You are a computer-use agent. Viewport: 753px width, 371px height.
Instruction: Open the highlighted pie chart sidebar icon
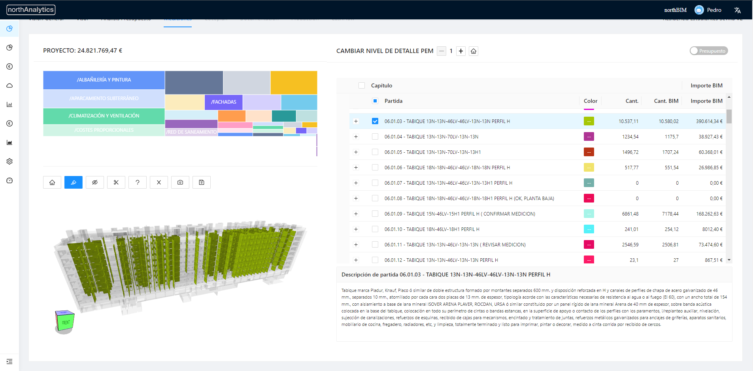(9, 28)
